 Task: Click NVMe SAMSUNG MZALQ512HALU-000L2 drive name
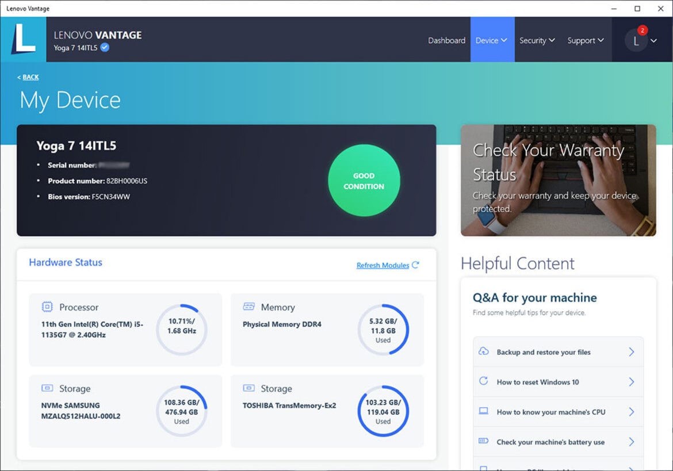point(81,411)
